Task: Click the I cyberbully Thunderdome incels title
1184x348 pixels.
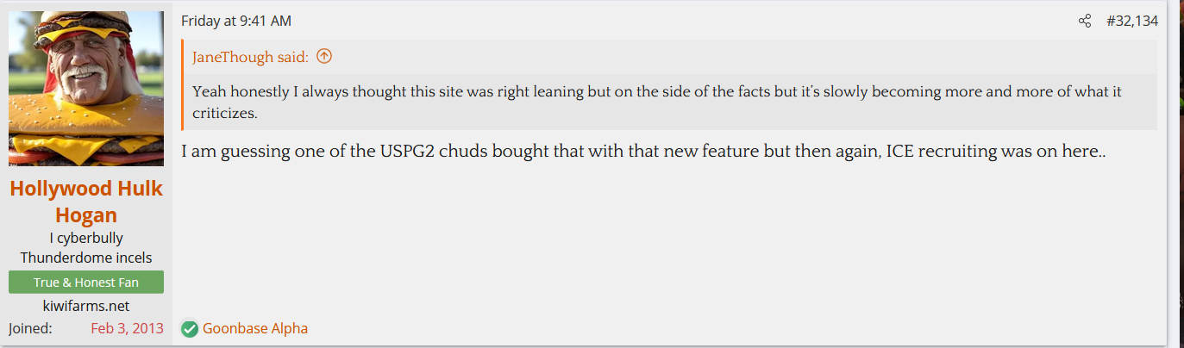Action: pyautogui.click(x=86, y=247)
